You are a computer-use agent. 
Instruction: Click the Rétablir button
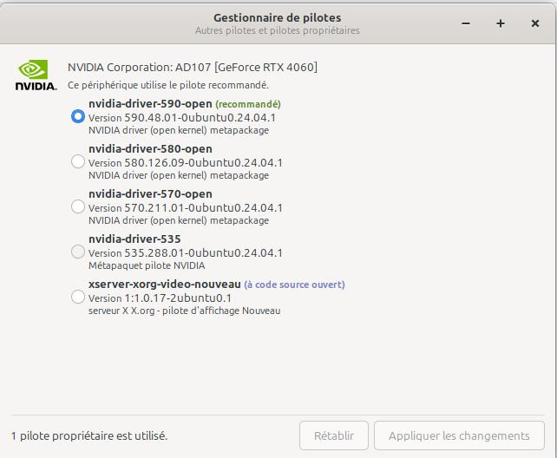[x=334, y=435]
